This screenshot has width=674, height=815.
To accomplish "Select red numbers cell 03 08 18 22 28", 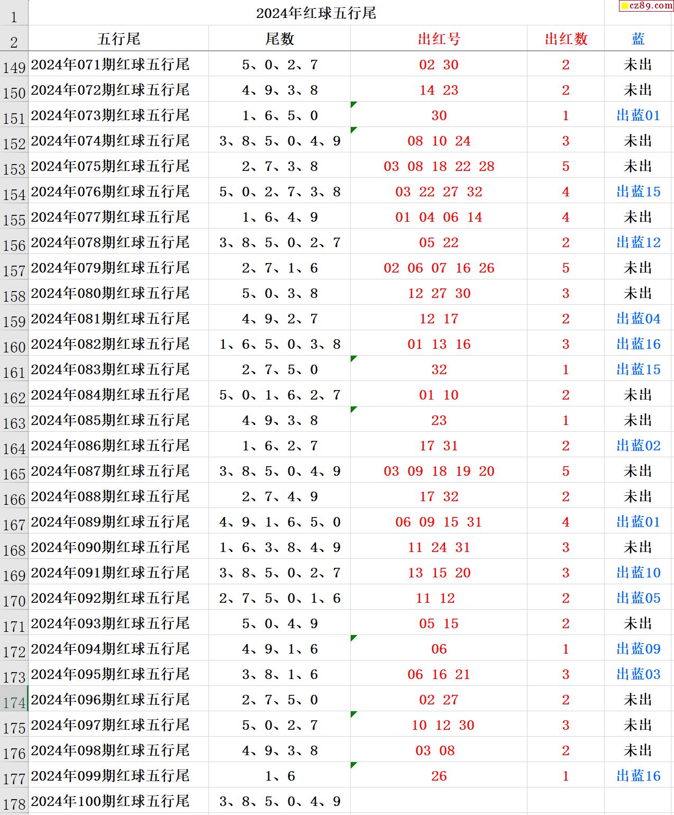I will pyautogui.click(x=439, y=166).
